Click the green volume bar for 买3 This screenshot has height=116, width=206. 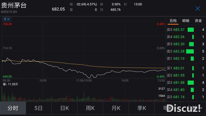(191, 83)
